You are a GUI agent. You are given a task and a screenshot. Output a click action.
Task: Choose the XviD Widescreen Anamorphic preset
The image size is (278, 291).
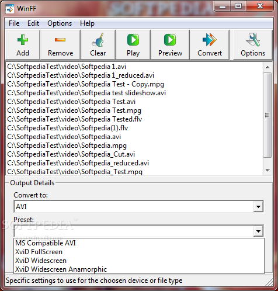pyautogui.click(x=139, y=269)
